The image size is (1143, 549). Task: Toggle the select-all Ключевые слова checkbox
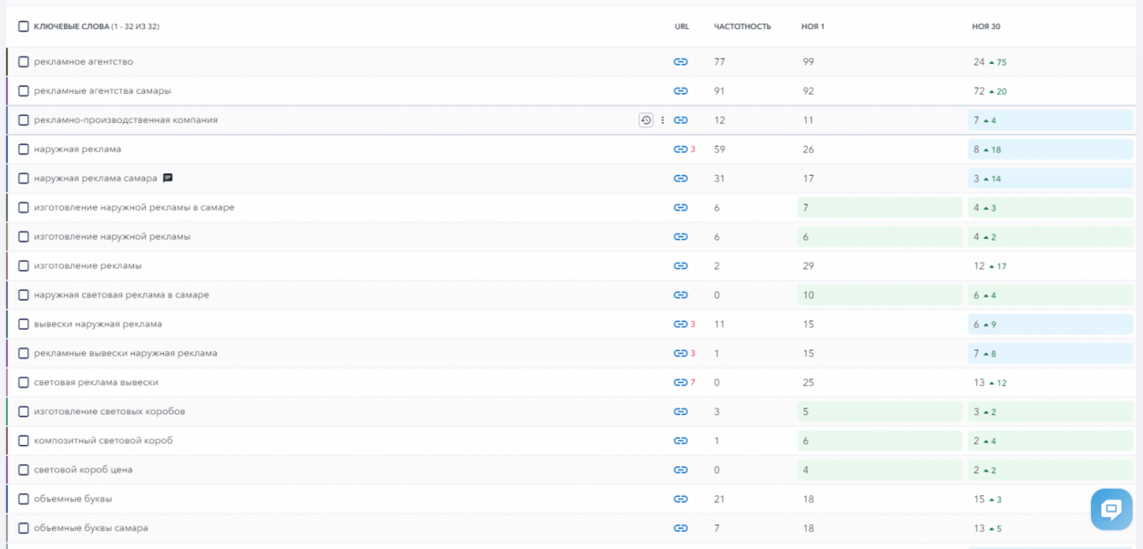click(x=24, y=26)
